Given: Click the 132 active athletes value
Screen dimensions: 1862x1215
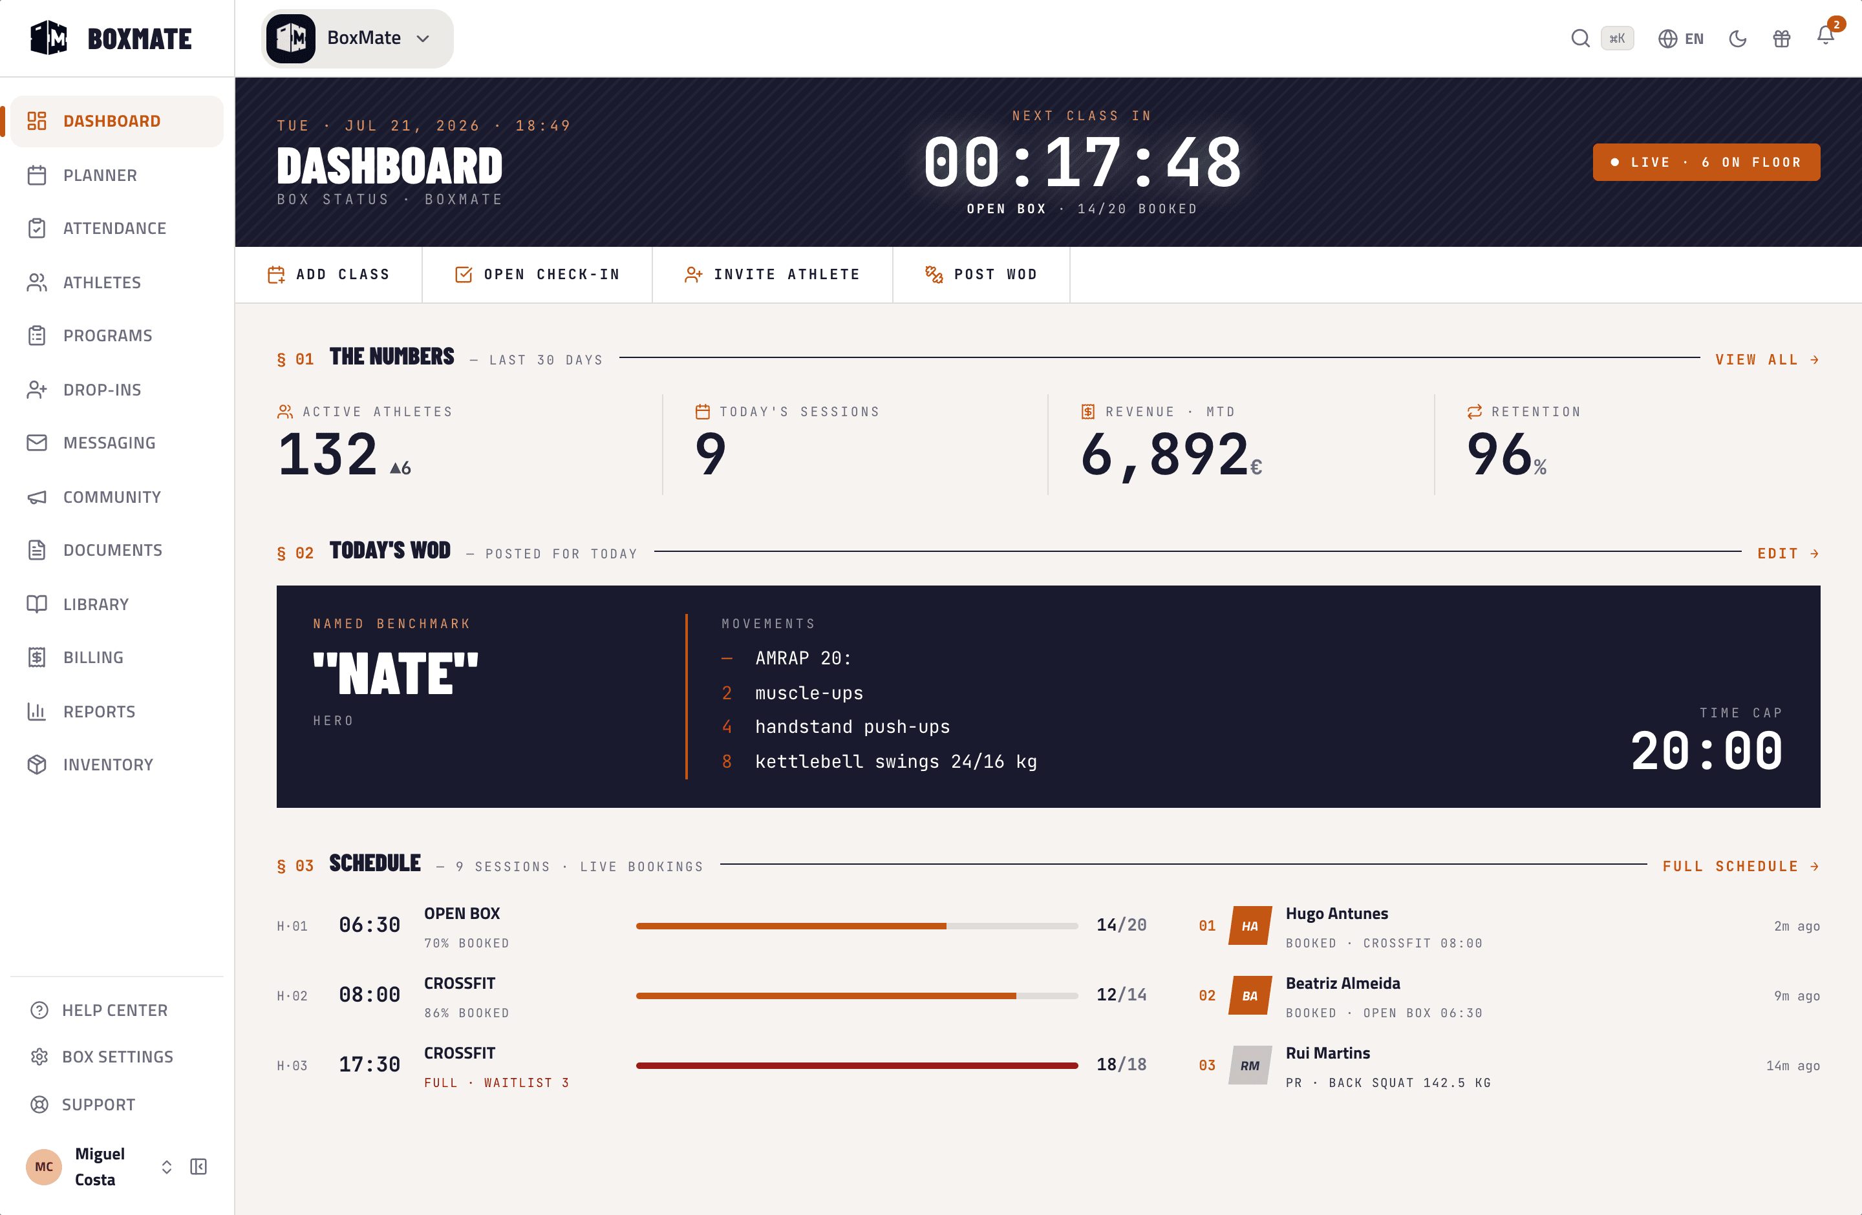Looking at the screenshot, I should [x=328, y=455].
